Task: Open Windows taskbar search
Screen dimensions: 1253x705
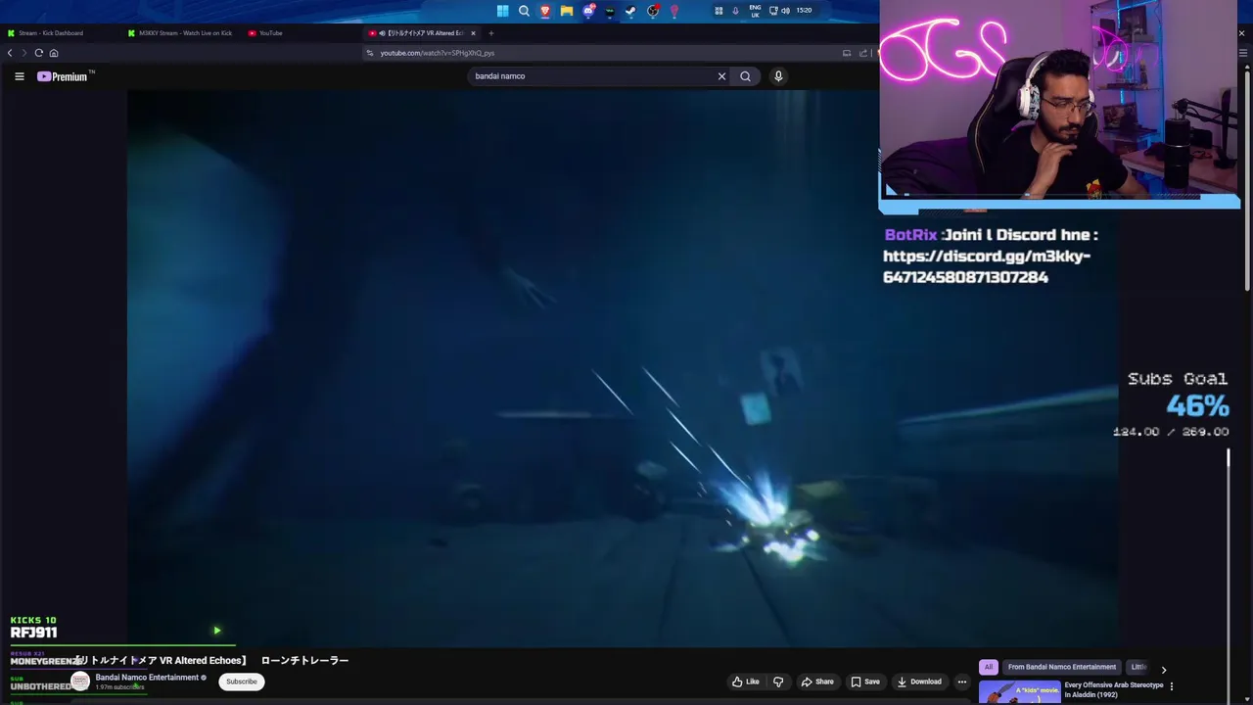Action: (524, 11)
